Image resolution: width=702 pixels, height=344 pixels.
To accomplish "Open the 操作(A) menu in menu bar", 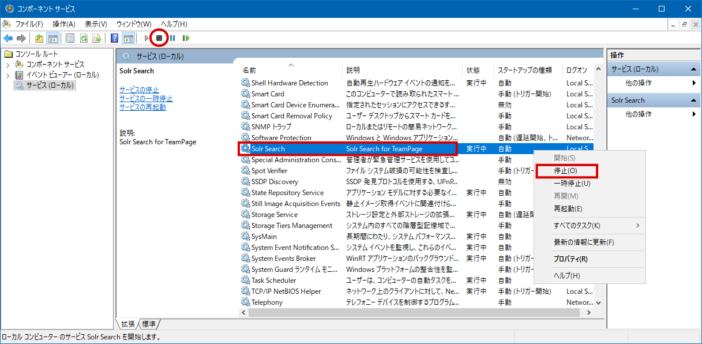I will click(x=63, y=24).
